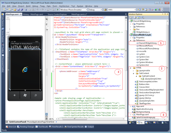Click the Solution Explorer Properties icon
171x133 pixels.
pos(131,17)
